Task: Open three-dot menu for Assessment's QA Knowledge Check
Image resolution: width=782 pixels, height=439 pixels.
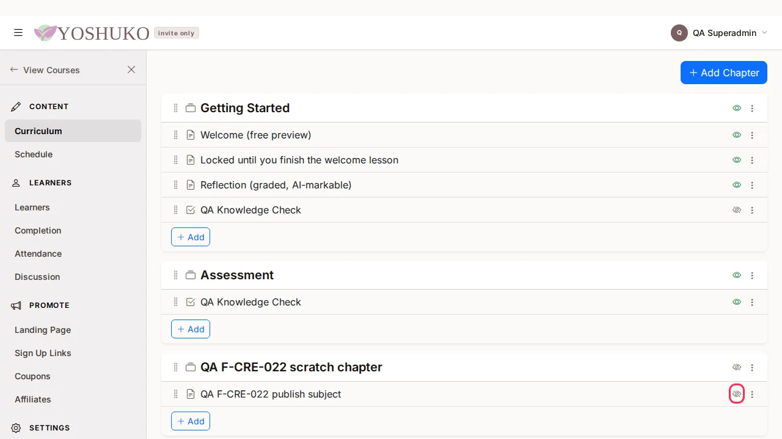Action: [x=752, y=302]
